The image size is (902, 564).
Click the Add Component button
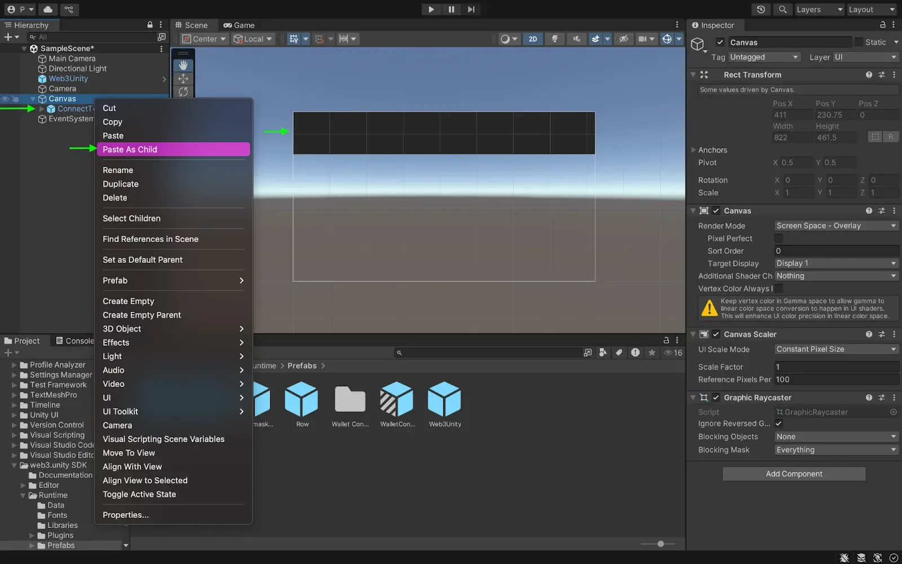click(x=794, y=474)
